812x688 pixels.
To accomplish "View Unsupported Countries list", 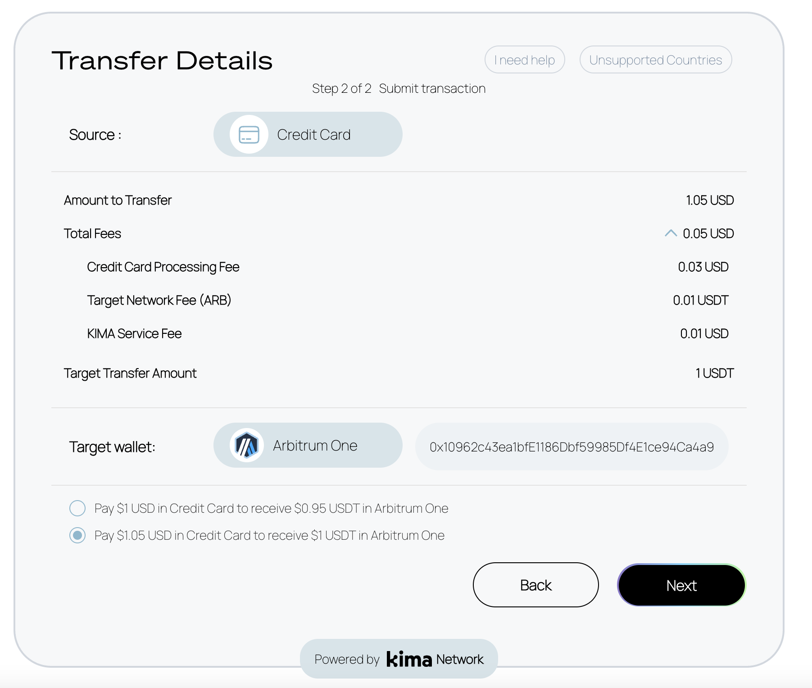I will 655,60.
